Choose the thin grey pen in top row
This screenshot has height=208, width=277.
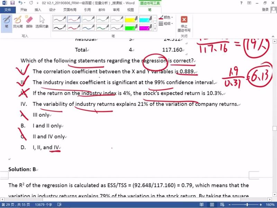(117, 19)
